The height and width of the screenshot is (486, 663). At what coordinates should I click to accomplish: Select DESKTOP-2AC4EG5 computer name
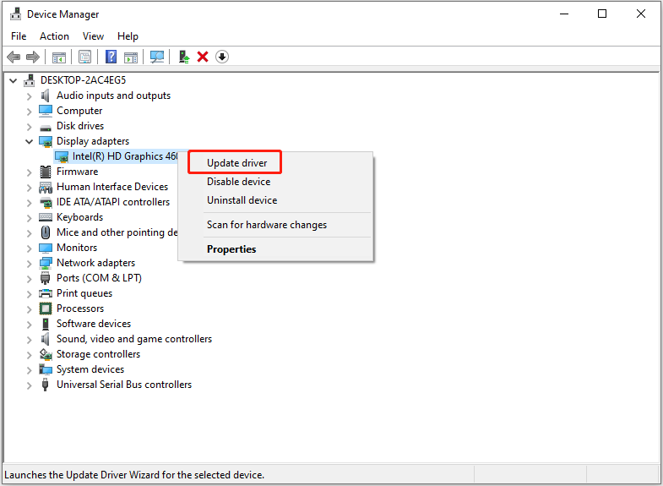point(84,80)
